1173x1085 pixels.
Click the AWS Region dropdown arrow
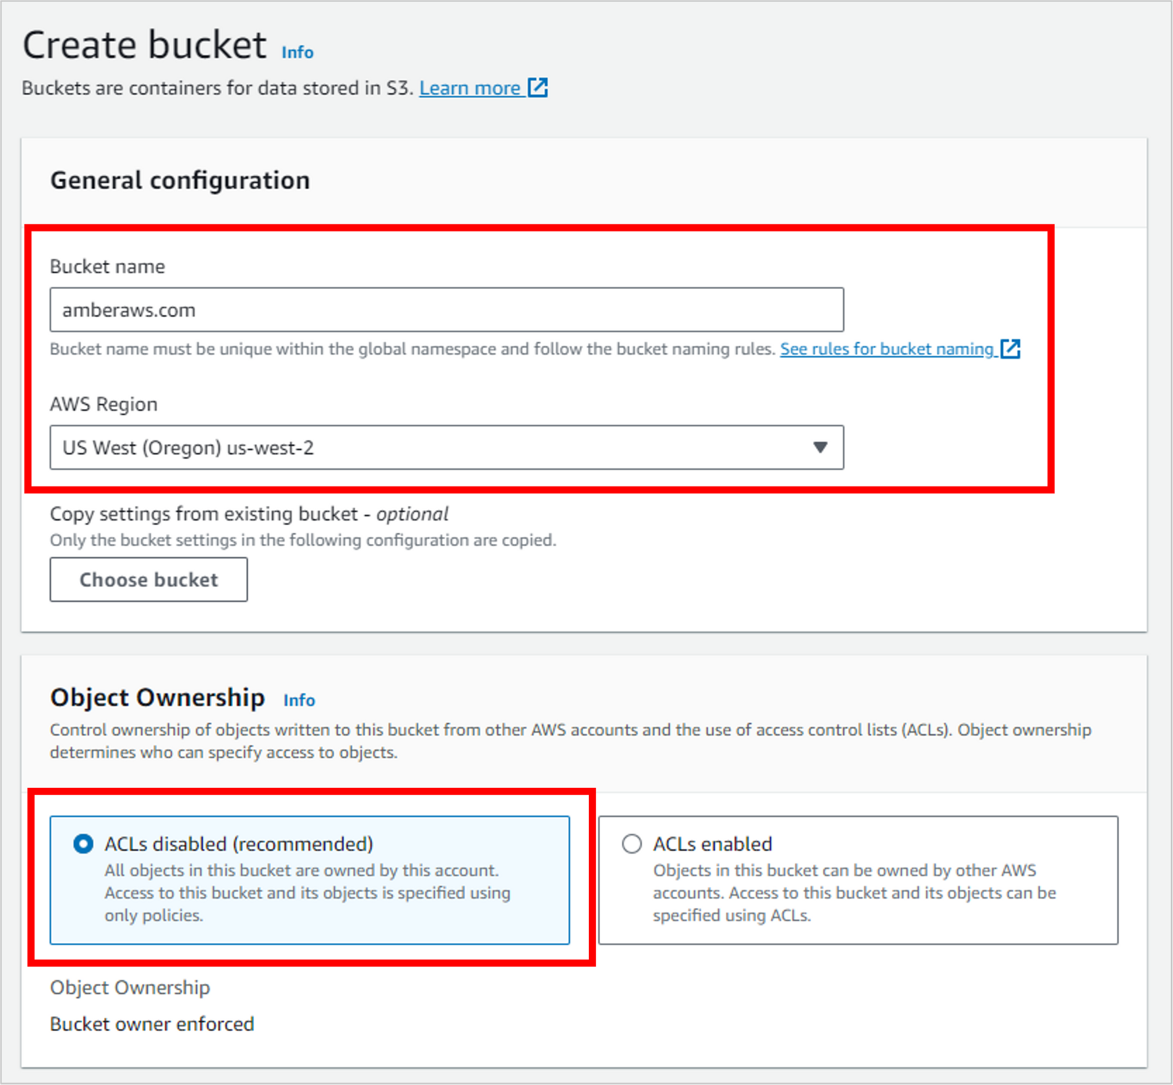(820, 447)
